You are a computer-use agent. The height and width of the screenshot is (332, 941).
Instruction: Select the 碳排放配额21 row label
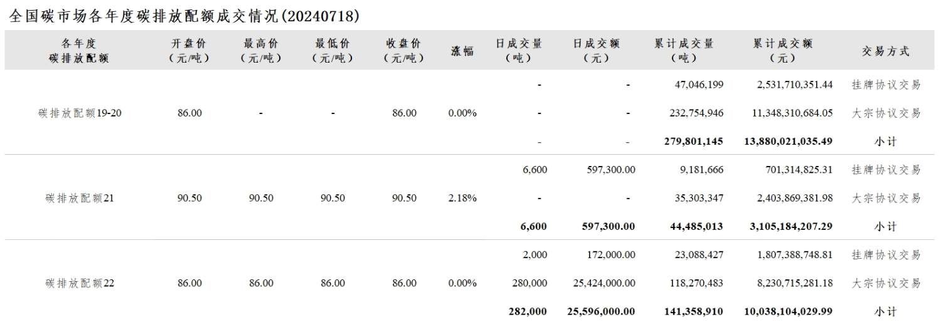pyautogui.click(x=80, y=198)
